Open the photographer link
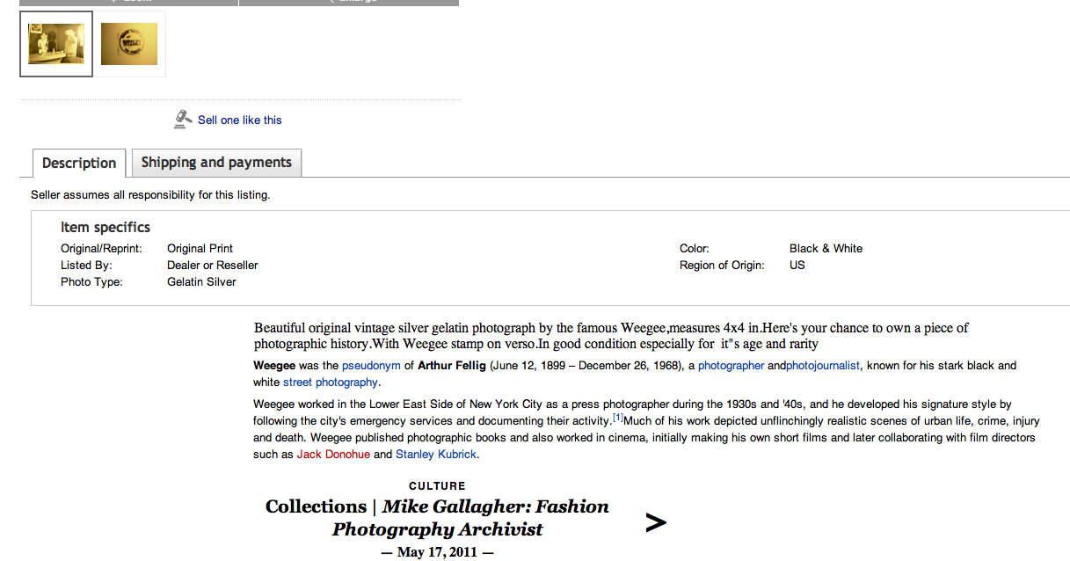The image size is (1070, 561). point(731,366)
